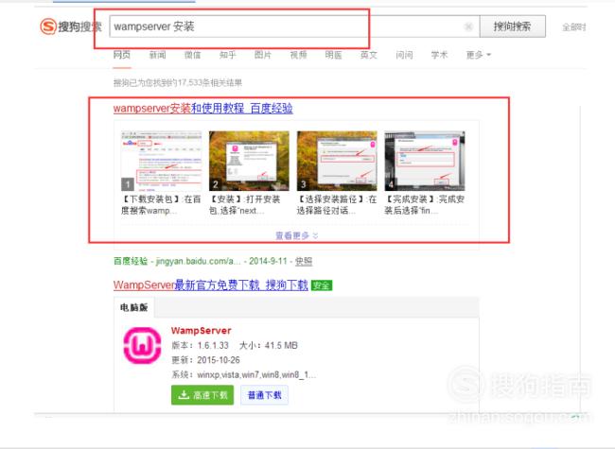Screen dimensions: 615x449
Task: Switch to the 问问 tab
Action: pyautogui.click(x=404, y=55)
